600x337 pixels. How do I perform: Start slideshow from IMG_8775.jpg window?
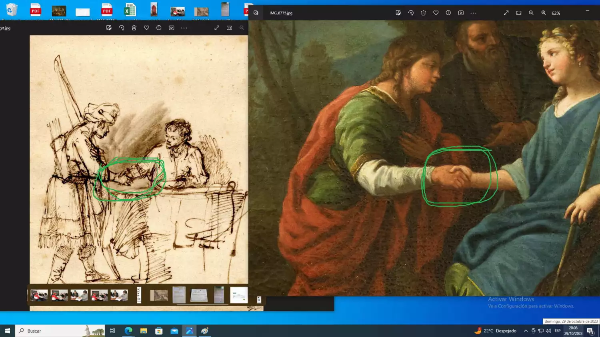coord(461,13)
